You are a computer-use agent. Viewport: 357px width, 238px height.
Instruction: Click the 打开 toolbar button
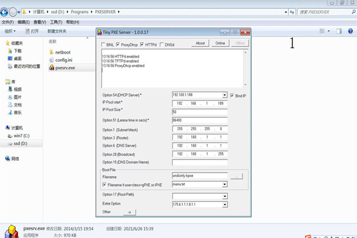point(32,31)
